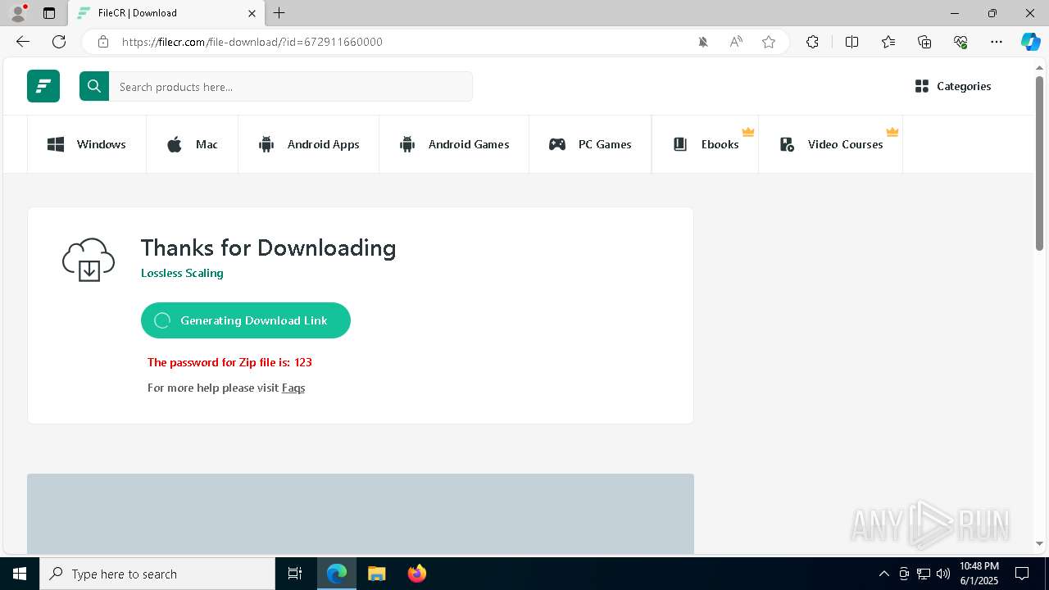Open browser Extensions puzzle icon
This screenshot has height=590, width=1049.
(x=812, y=42)
